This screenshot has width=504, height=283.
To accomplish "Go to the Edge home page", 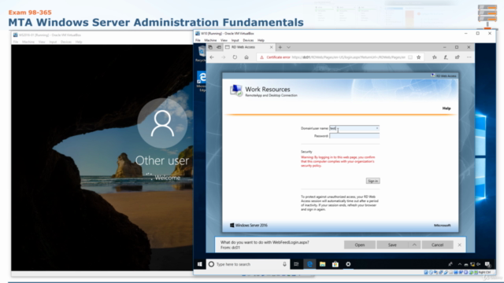I will 246,57.
